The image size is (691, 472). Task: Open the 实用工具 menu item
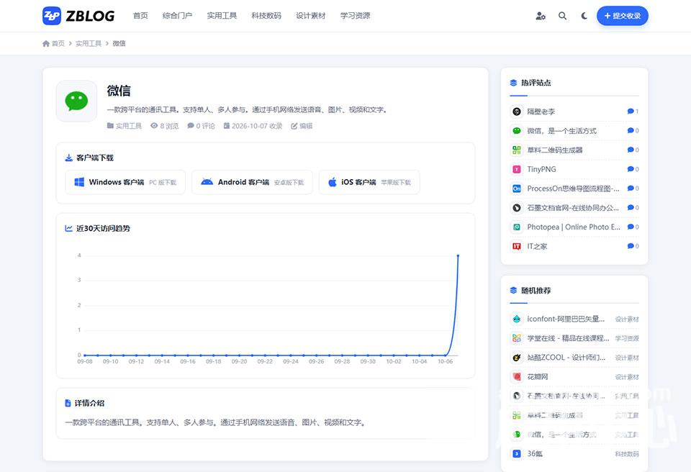pyautogui.click(x=222, y=16)
